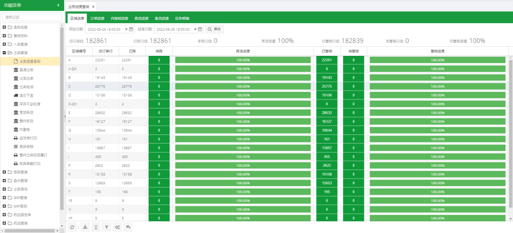Click the filter funnel icon below table
The height and width of the screenshot is (233, 513).
[x=106, y=227]
